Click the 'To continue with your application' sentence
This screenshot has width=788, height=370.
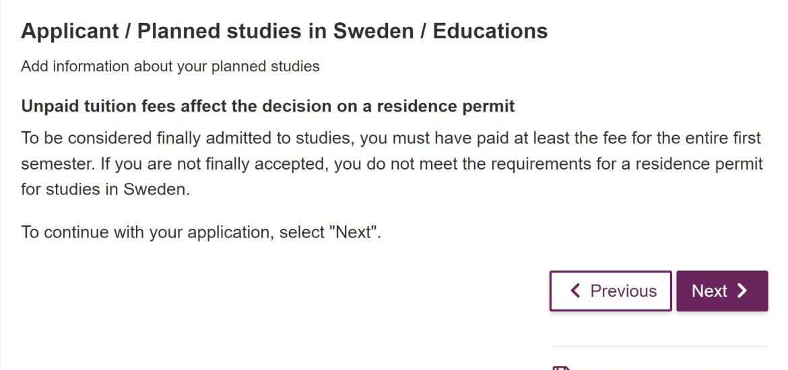(201, 233)
